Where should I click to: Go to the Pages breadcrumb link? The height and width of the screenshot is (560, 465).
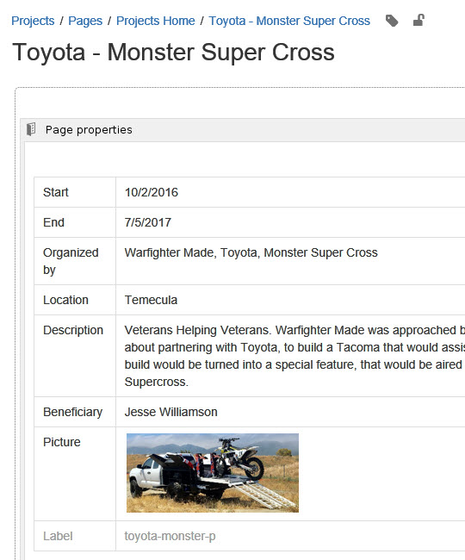pos(85,21)
